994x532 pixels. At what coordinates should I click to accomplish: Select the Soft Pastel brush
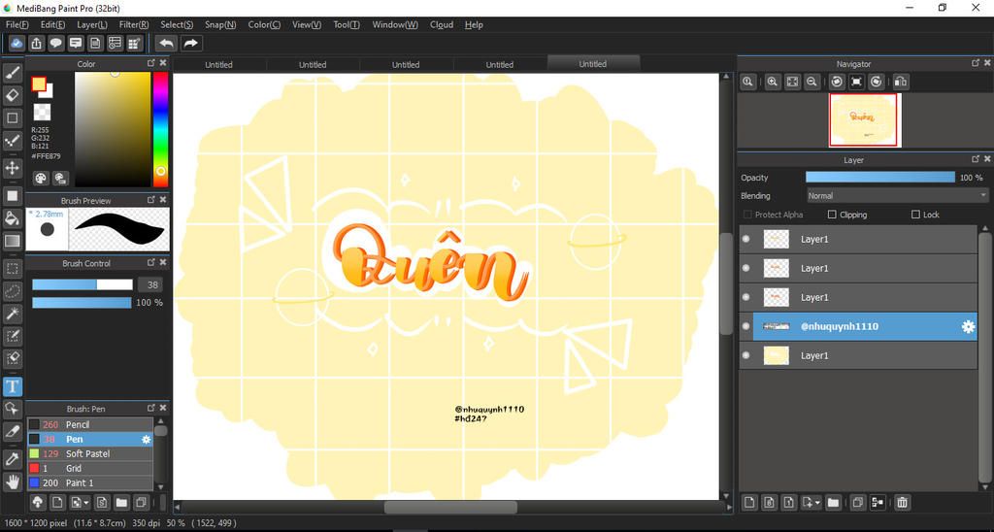90,454
